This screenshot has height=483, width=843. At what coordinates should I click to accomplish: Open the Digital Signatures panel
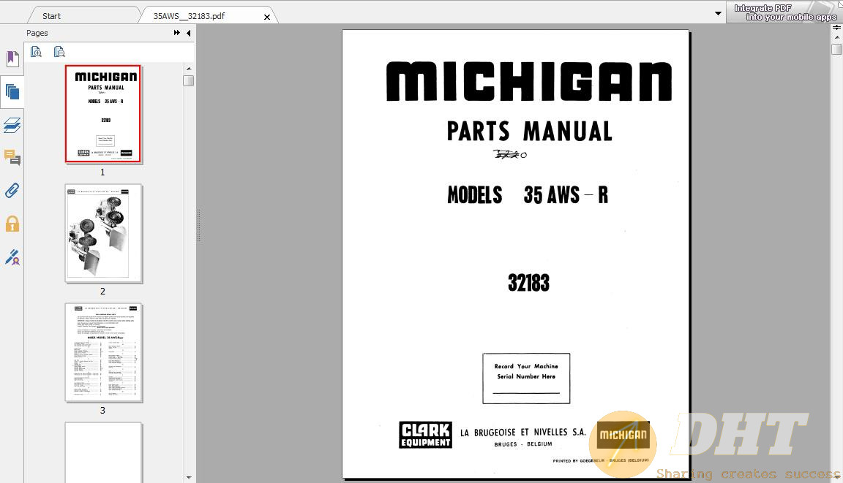pos(12,257)
